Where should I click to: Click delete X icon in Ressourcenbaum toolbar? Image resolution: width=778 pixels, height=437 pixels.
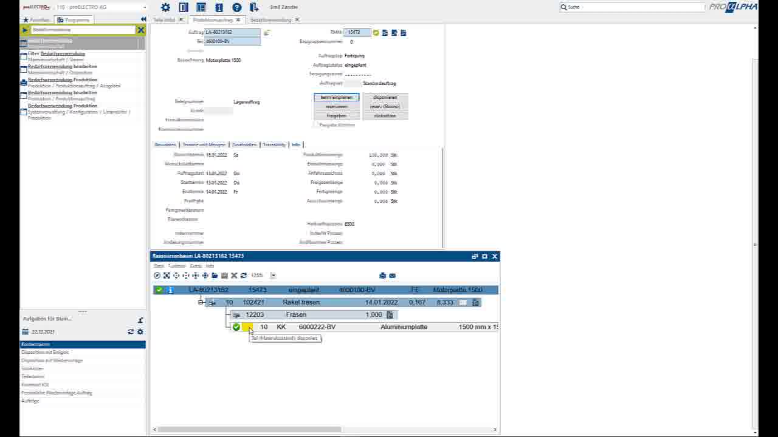(x=234, y=276)
